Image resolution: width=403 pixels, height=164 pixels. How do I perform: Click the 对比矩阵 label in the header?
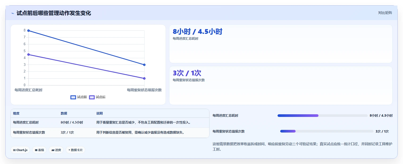(x=385, y=13)
